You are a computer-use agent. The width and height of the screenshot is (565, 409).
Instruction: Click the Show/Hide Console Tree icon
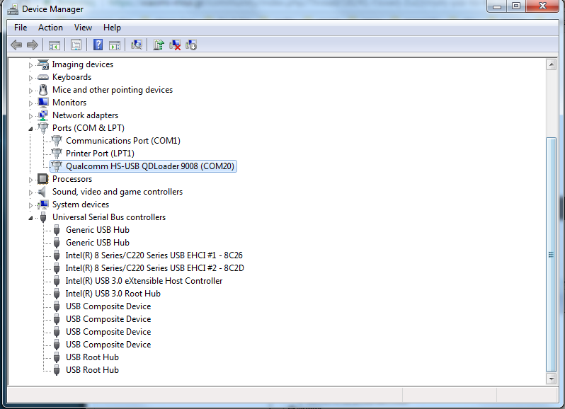(x=54, y=45)
